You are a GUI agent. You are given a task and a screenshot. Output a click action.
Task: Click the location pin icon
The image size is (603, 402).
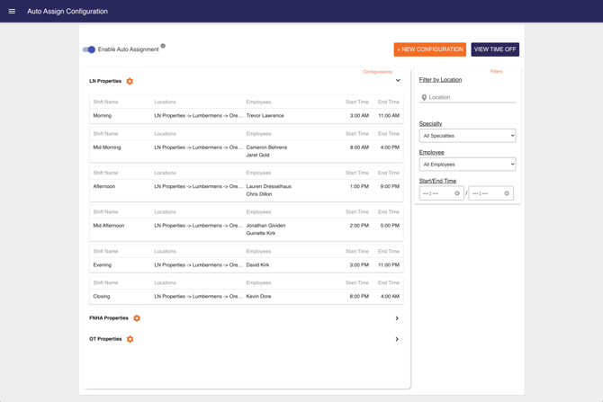[424, 98]
